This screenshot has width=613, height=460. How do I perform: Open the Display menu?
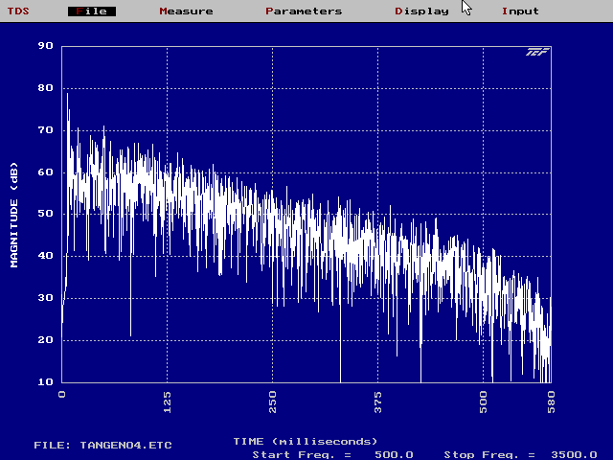421,11
